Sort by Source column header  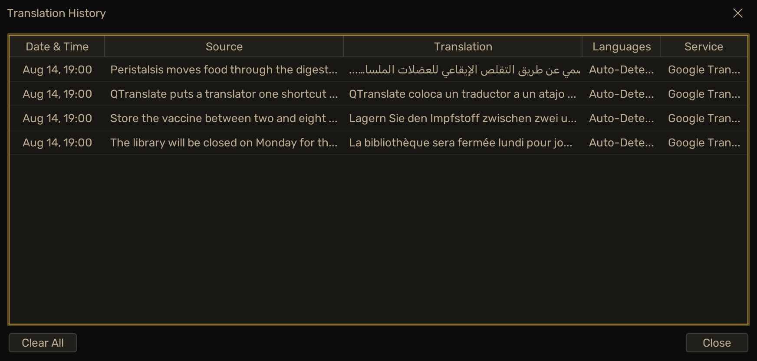coord(224,46)
